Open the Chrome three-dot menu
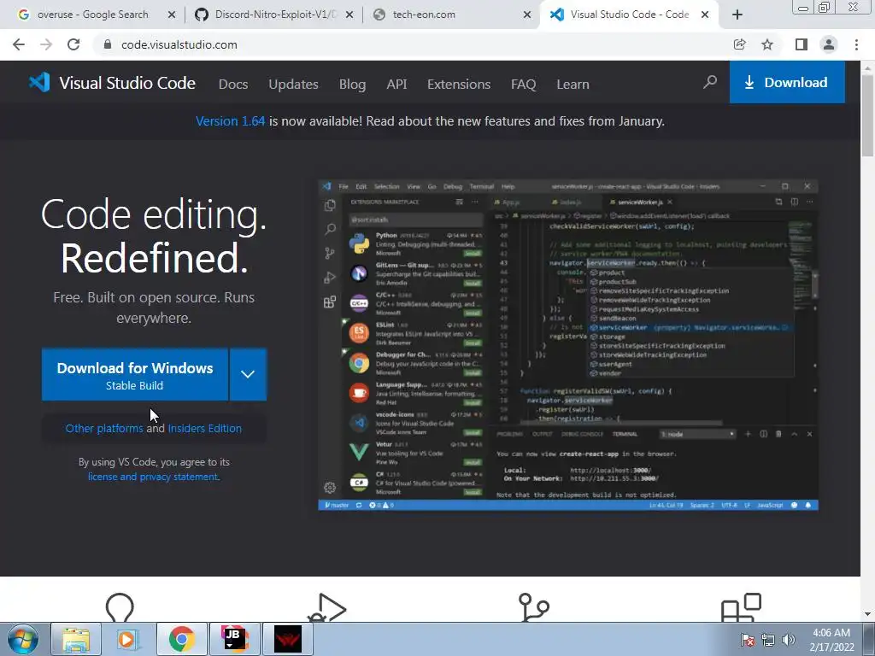The height and width of the screenshot is (656, 875). (x=856, y=44)
